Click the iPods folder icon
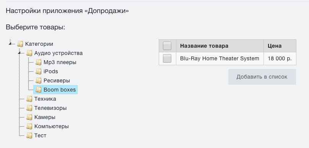The image size is (309, 148). [38, 71]
